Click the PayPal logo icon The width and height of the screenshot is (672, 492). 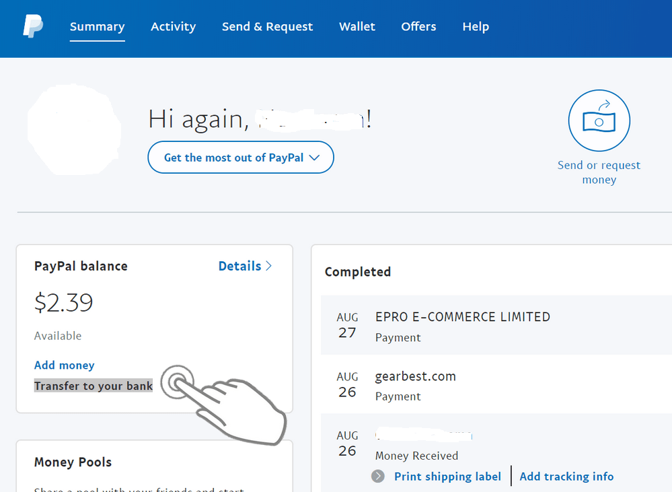(x=33, y=26)
